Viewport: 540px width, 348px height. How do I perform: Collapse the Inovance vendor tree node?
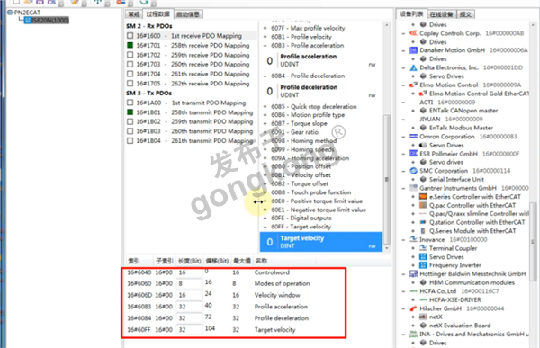(x=403, y=239)
